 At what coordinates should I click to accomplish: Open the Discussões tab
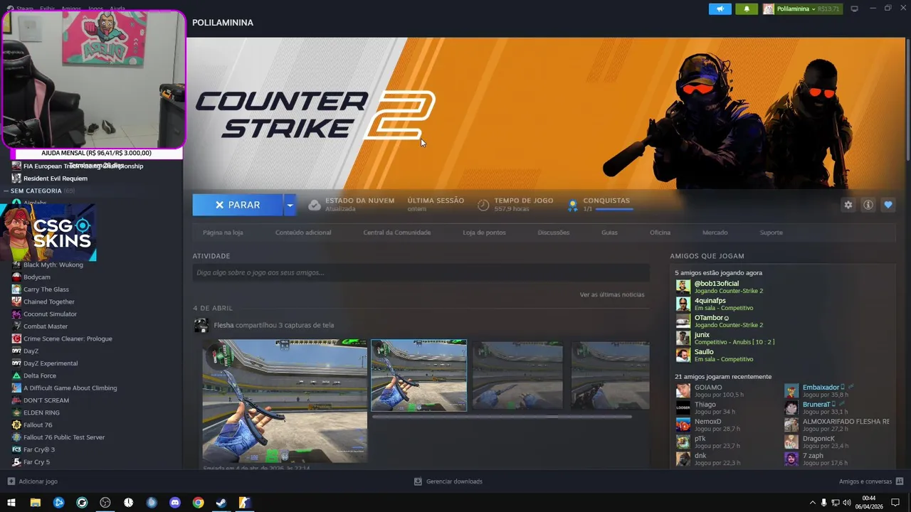(x=554, y=233)
